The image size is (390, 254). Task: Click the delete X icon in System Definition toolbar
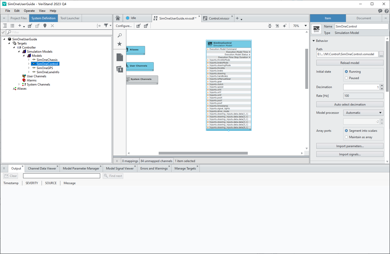tap(52, 26)
